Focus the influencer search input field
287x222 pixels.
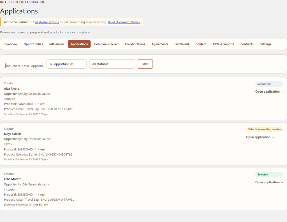(x=24, y=66)
